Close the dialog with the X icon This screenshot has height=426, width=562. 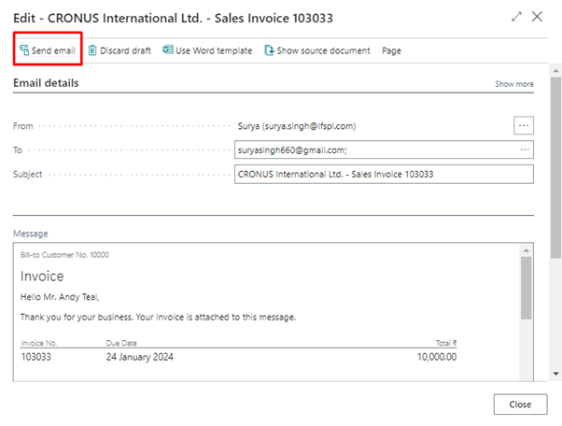pos(537,17)
